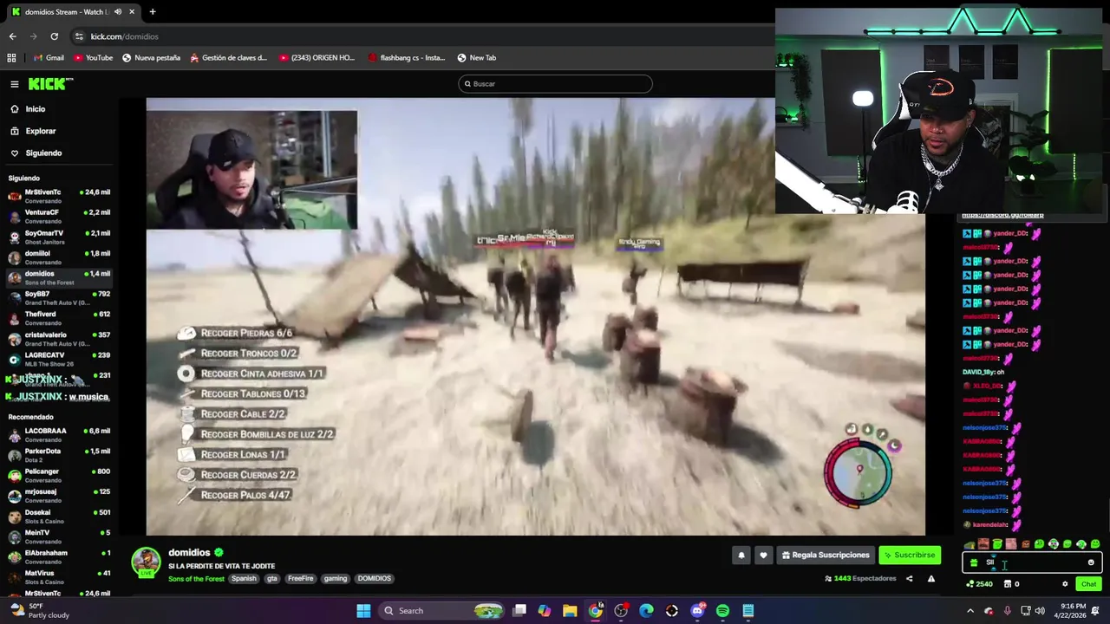
Task: Open the Kick hamburger sidebar menu
Action: 15,84
